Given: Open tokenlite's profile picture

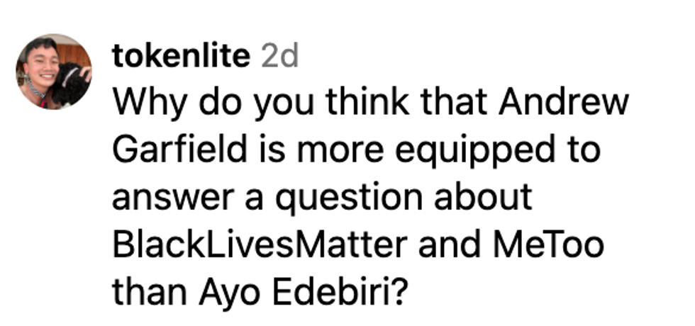Looking at the screenshot, I should click(x=53, y=72).
